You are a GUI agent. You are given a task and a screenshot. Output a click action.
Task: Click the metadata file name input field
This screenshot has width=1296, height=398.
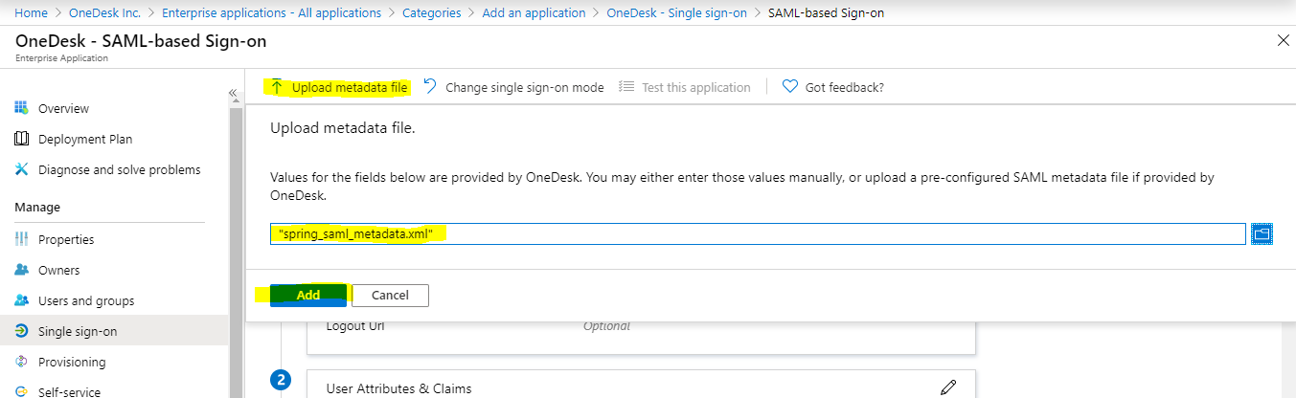coord(758,233)
